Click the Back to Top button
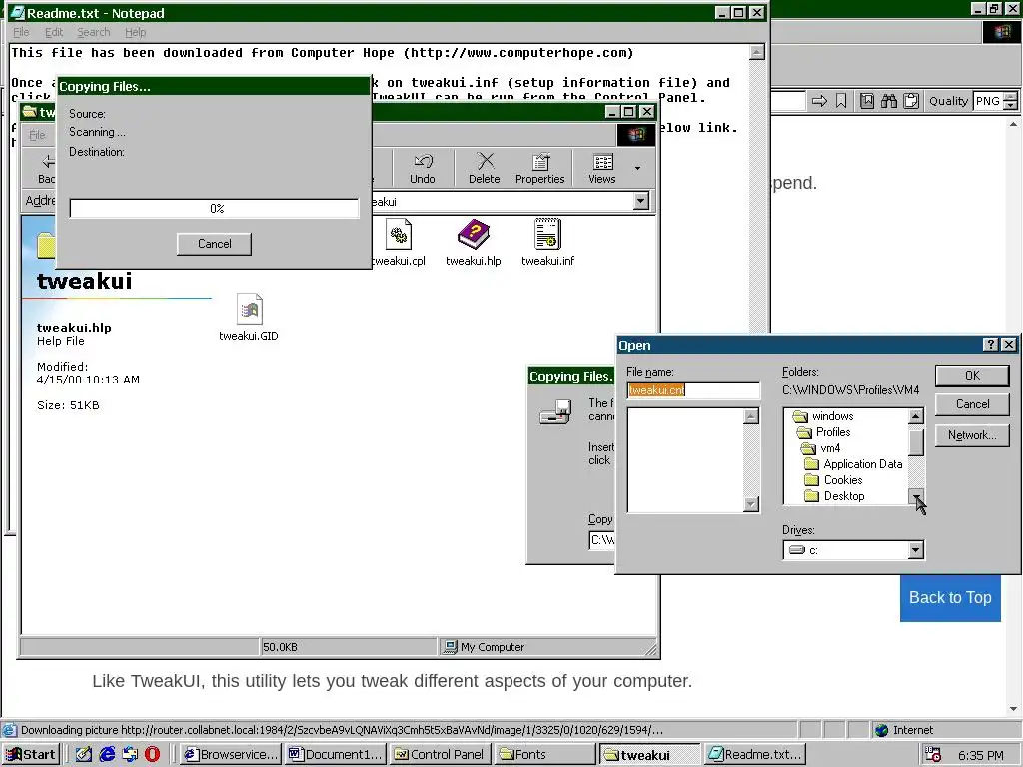Viewport: 1023px width, 767px height. pyautogui.click(x=950, y=597)
